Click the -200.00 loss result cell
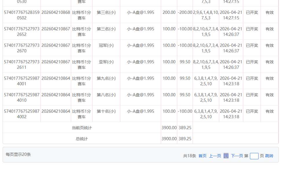Image resolution: width=282 pixels, height=172 pixels. click(185, 12)
